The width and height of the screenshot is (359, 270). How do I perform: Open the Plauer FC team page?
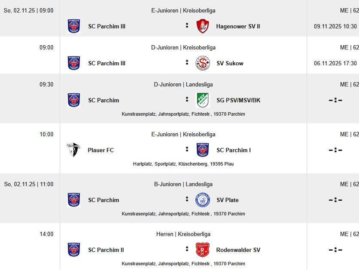[x=100, y=150]
